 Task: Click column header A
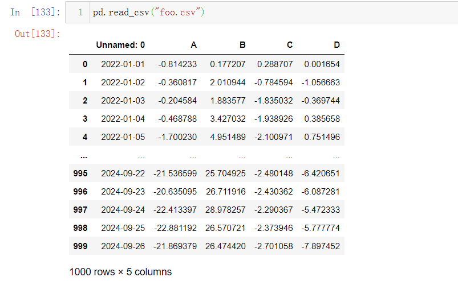click(194, 45)
